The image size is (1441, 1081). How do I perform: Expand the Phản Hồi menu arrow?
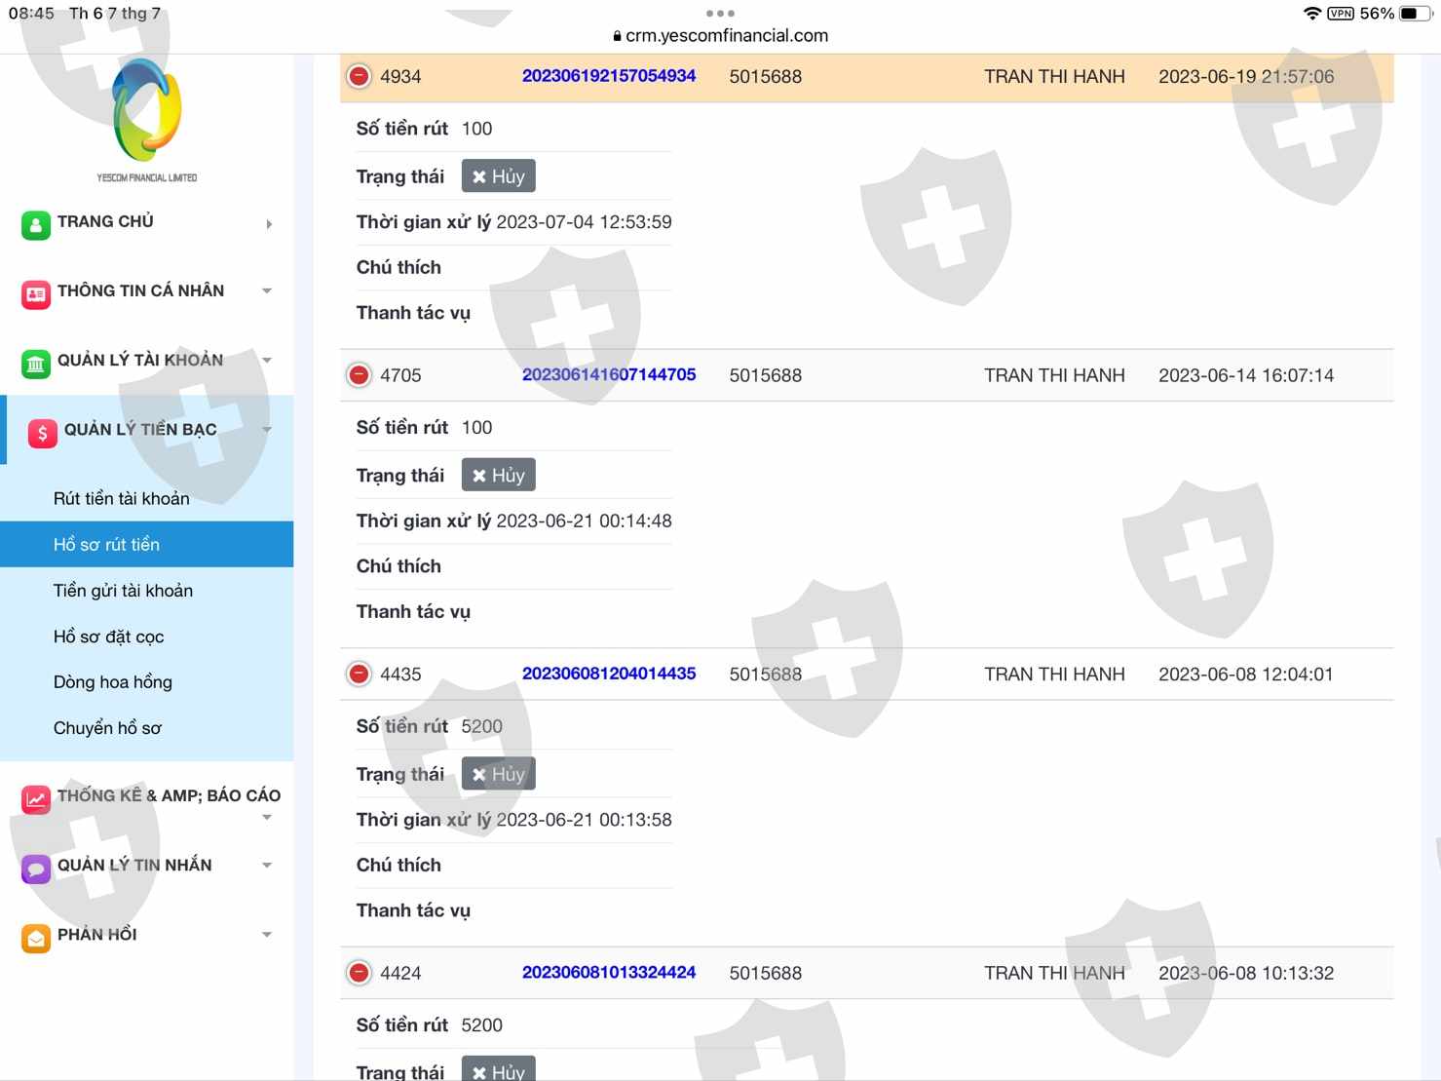[x=267, y=935]
